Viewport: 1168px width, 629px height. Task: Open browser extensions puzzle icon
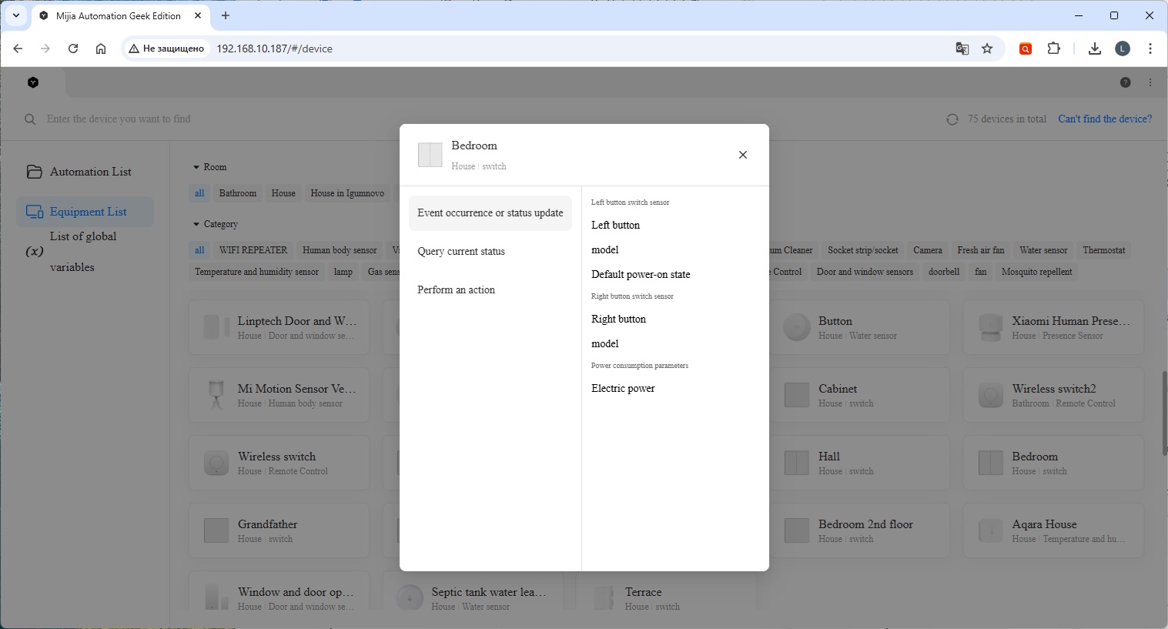(x=1053, y=49)
